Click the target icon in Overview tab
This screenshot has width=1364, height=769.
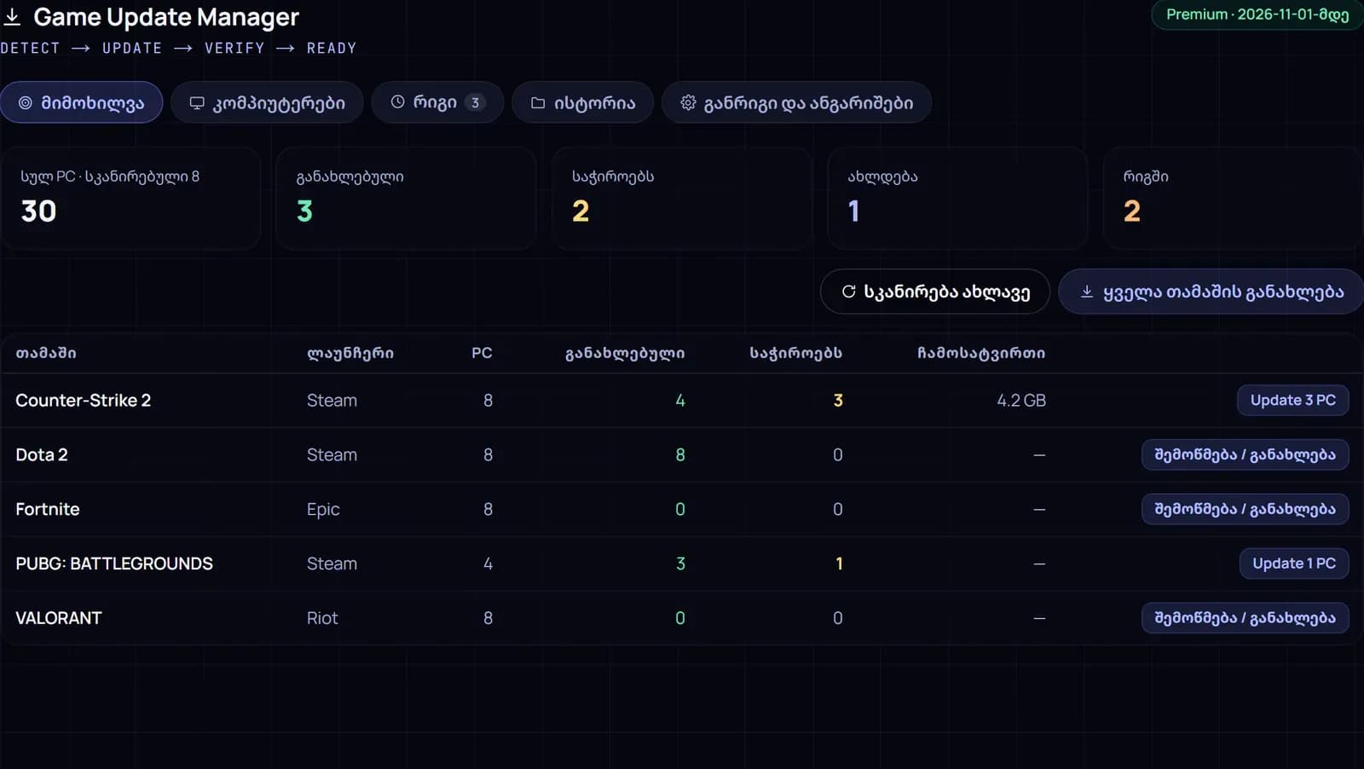[x=26, y=102]
